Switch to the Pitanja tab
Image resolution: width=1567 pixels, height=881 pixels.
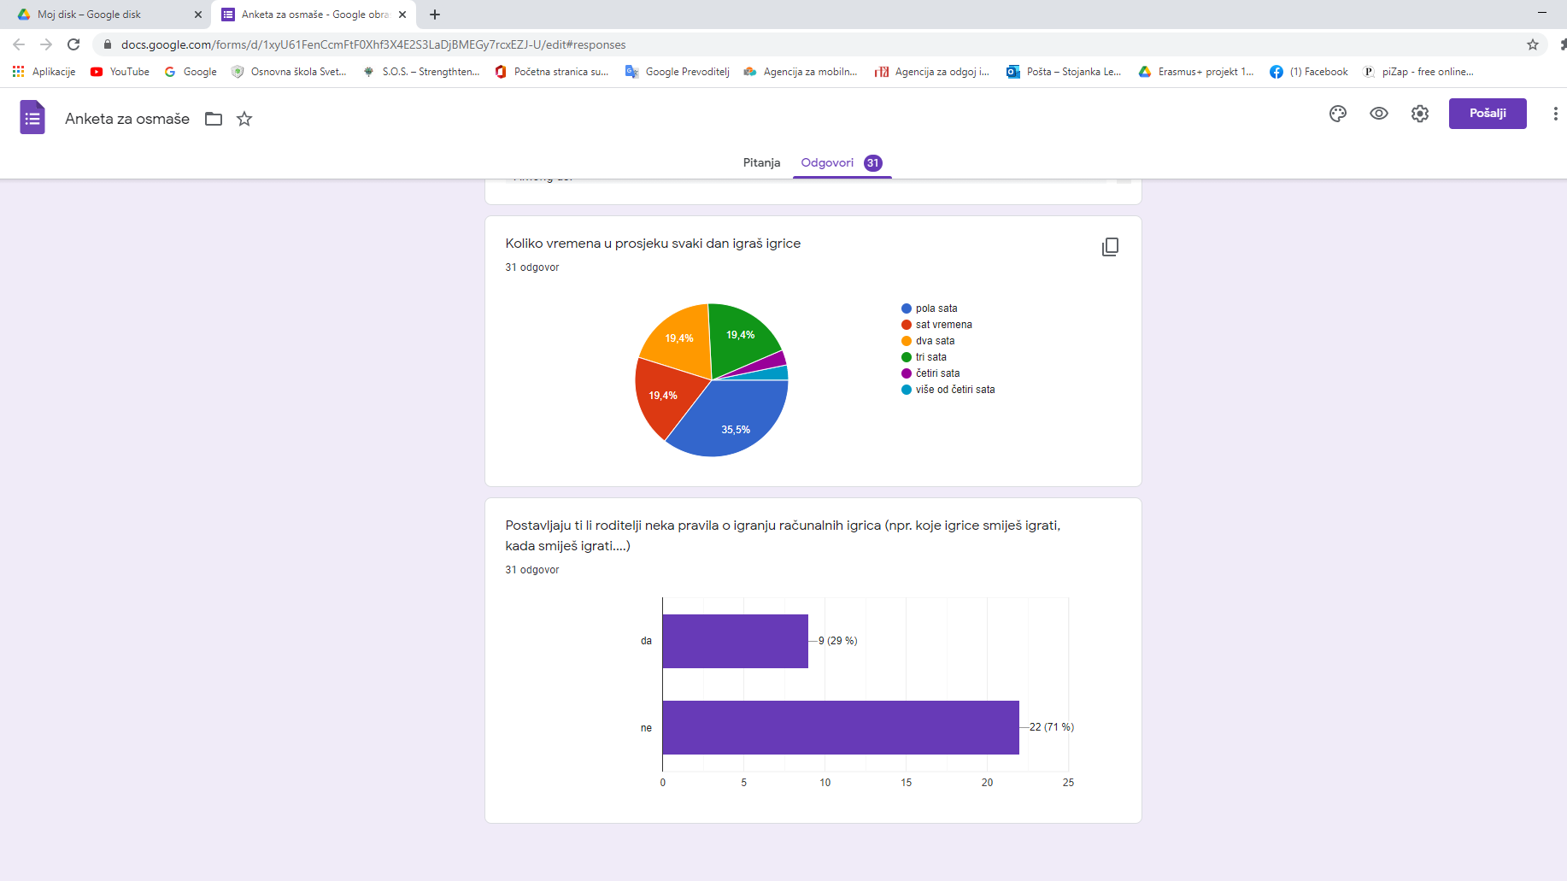[761, 162]
